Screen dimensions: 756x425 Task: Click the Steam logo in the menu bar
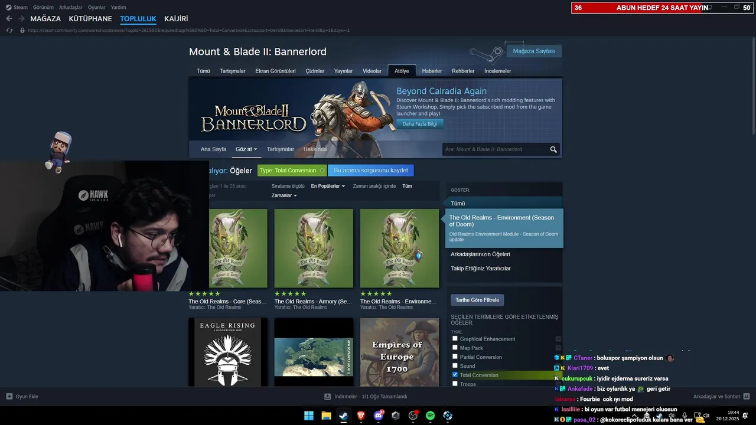[8, 7]
